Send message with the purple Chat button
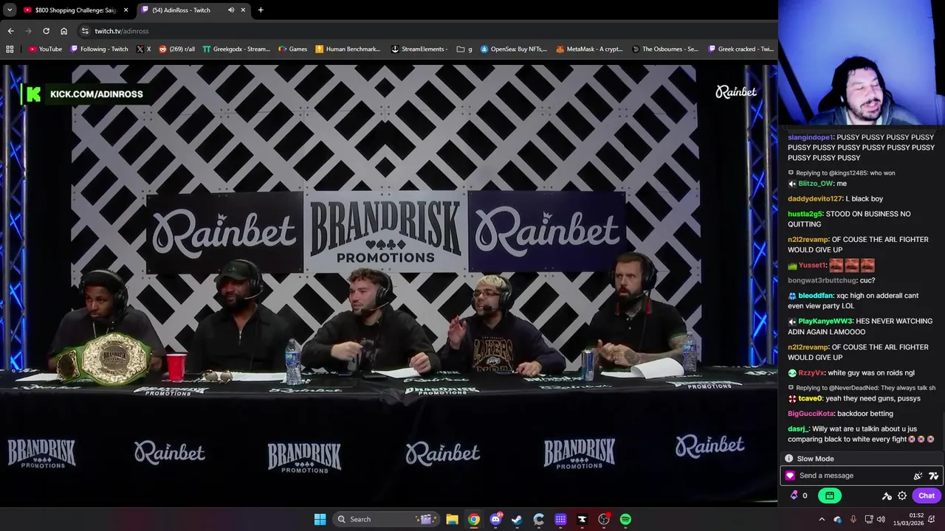The image size is (945, 531). [x=927, y=496]
